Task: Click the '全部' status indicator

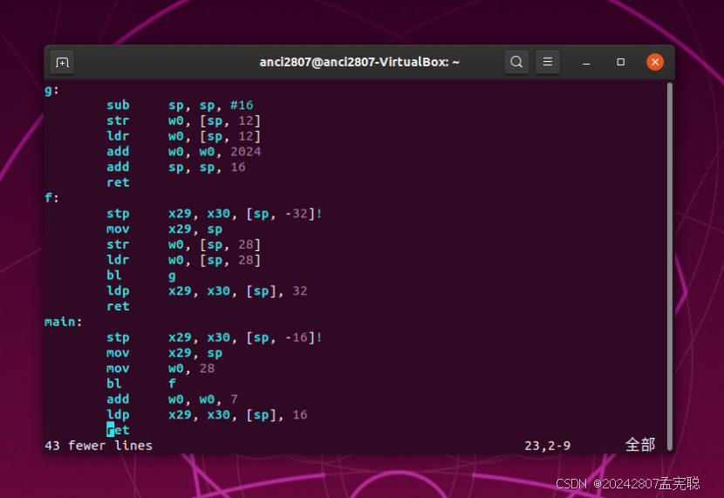Action: pyautogui.click(x=640, y=445)
